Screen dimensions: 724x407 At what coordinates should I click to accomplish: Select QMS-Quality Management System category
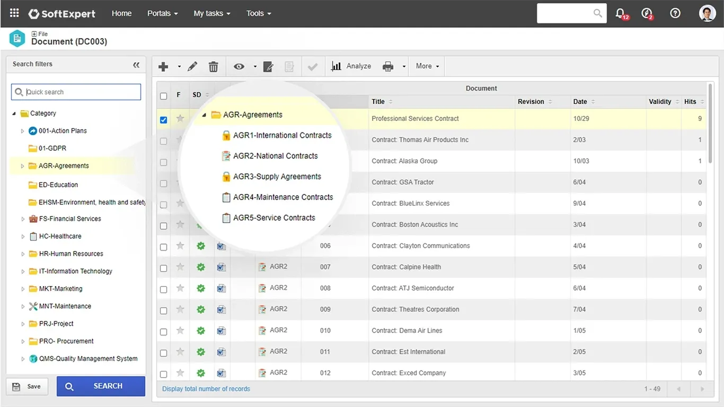click(x=88, y=359)
